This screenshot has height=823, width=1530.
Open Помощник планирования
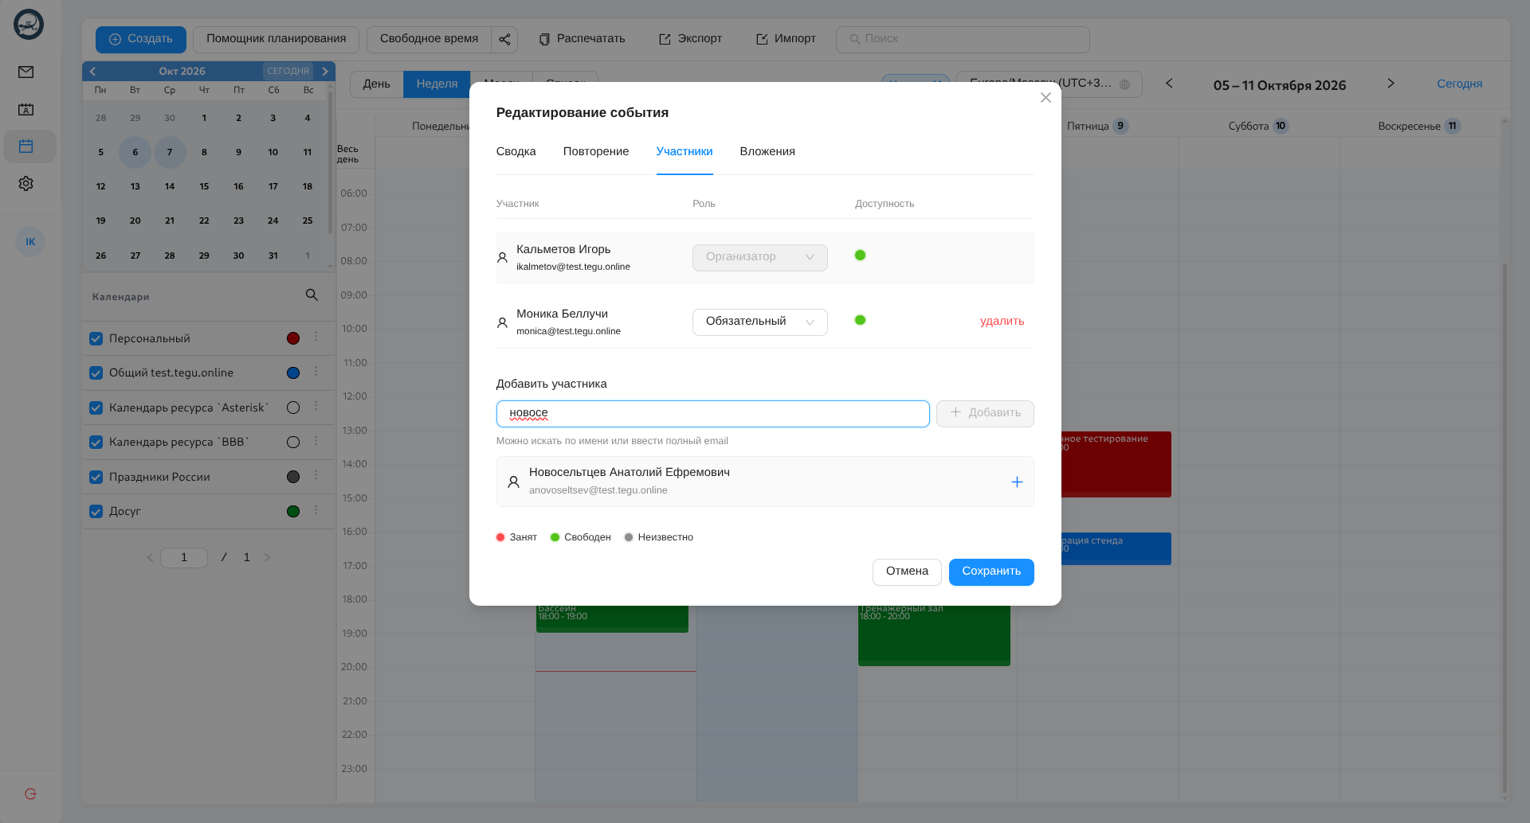(277, 39)
